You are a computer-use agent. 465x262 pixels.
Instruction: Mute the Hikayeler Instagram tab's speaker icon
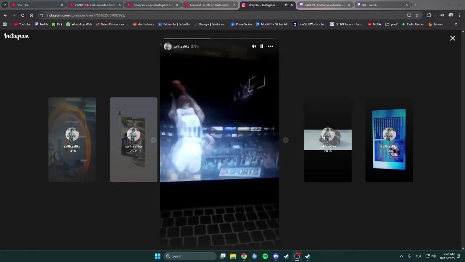coord(286,5)
